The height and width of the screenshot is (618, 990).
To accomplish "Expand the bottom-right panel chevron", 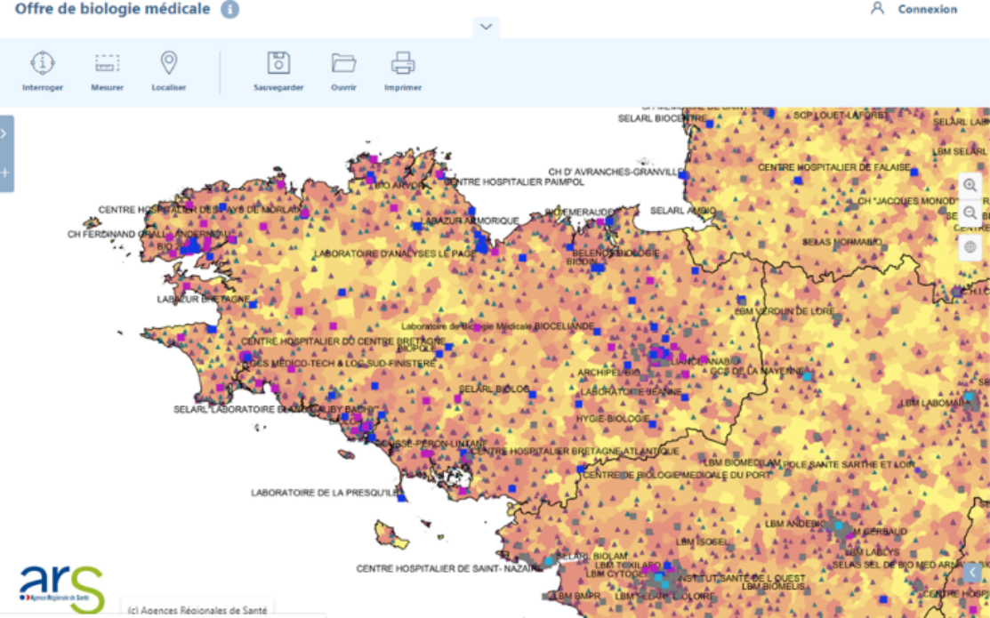I will 971,573.
